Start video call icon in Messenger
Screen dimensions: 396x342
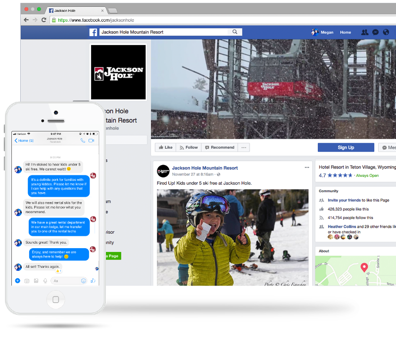[x=92, y=140]
